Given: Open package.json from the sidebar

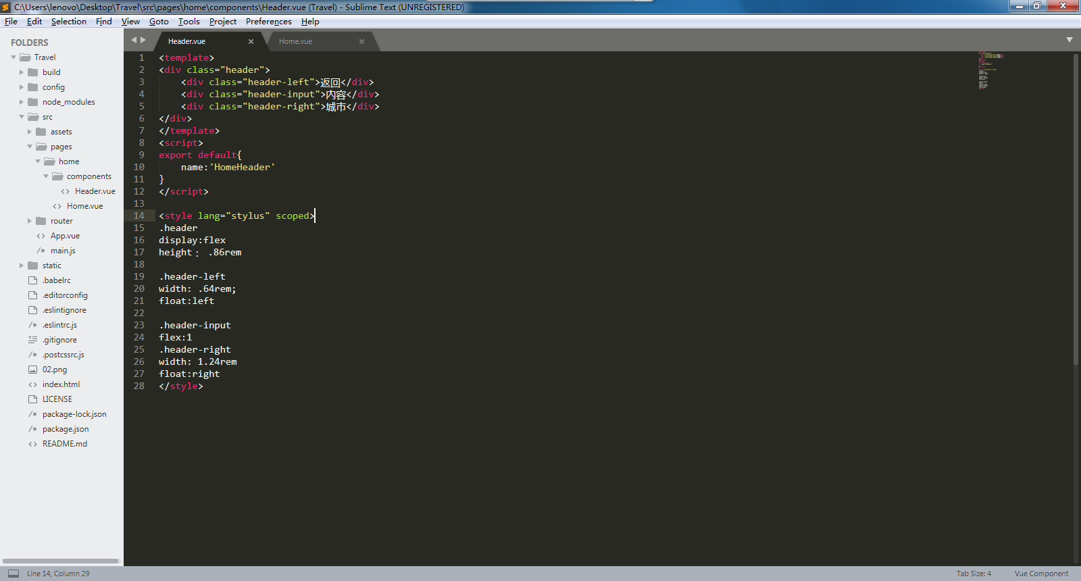Looking at the screenshot, I should click(66, 429).
